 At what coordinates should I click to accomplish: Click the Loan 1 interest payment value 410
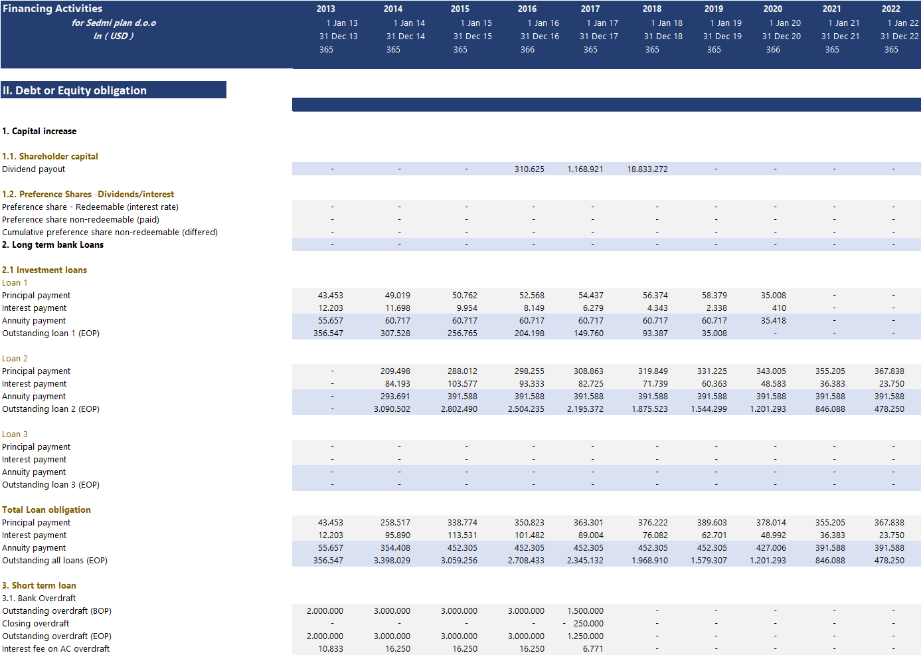click(779, 308)
